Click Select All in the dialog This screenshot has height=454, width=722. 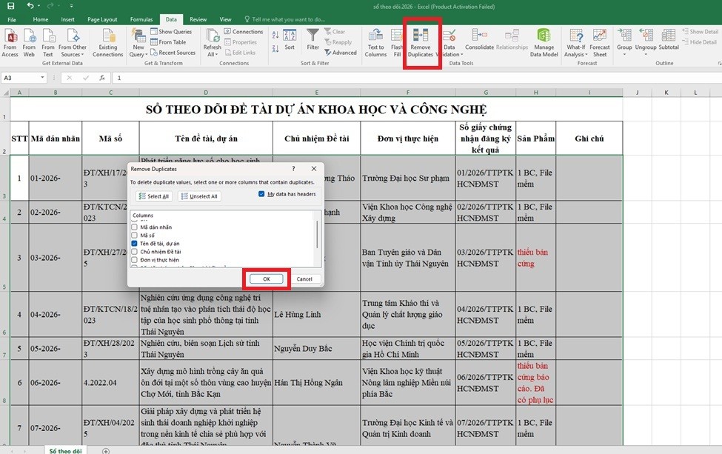coord(154,196)
